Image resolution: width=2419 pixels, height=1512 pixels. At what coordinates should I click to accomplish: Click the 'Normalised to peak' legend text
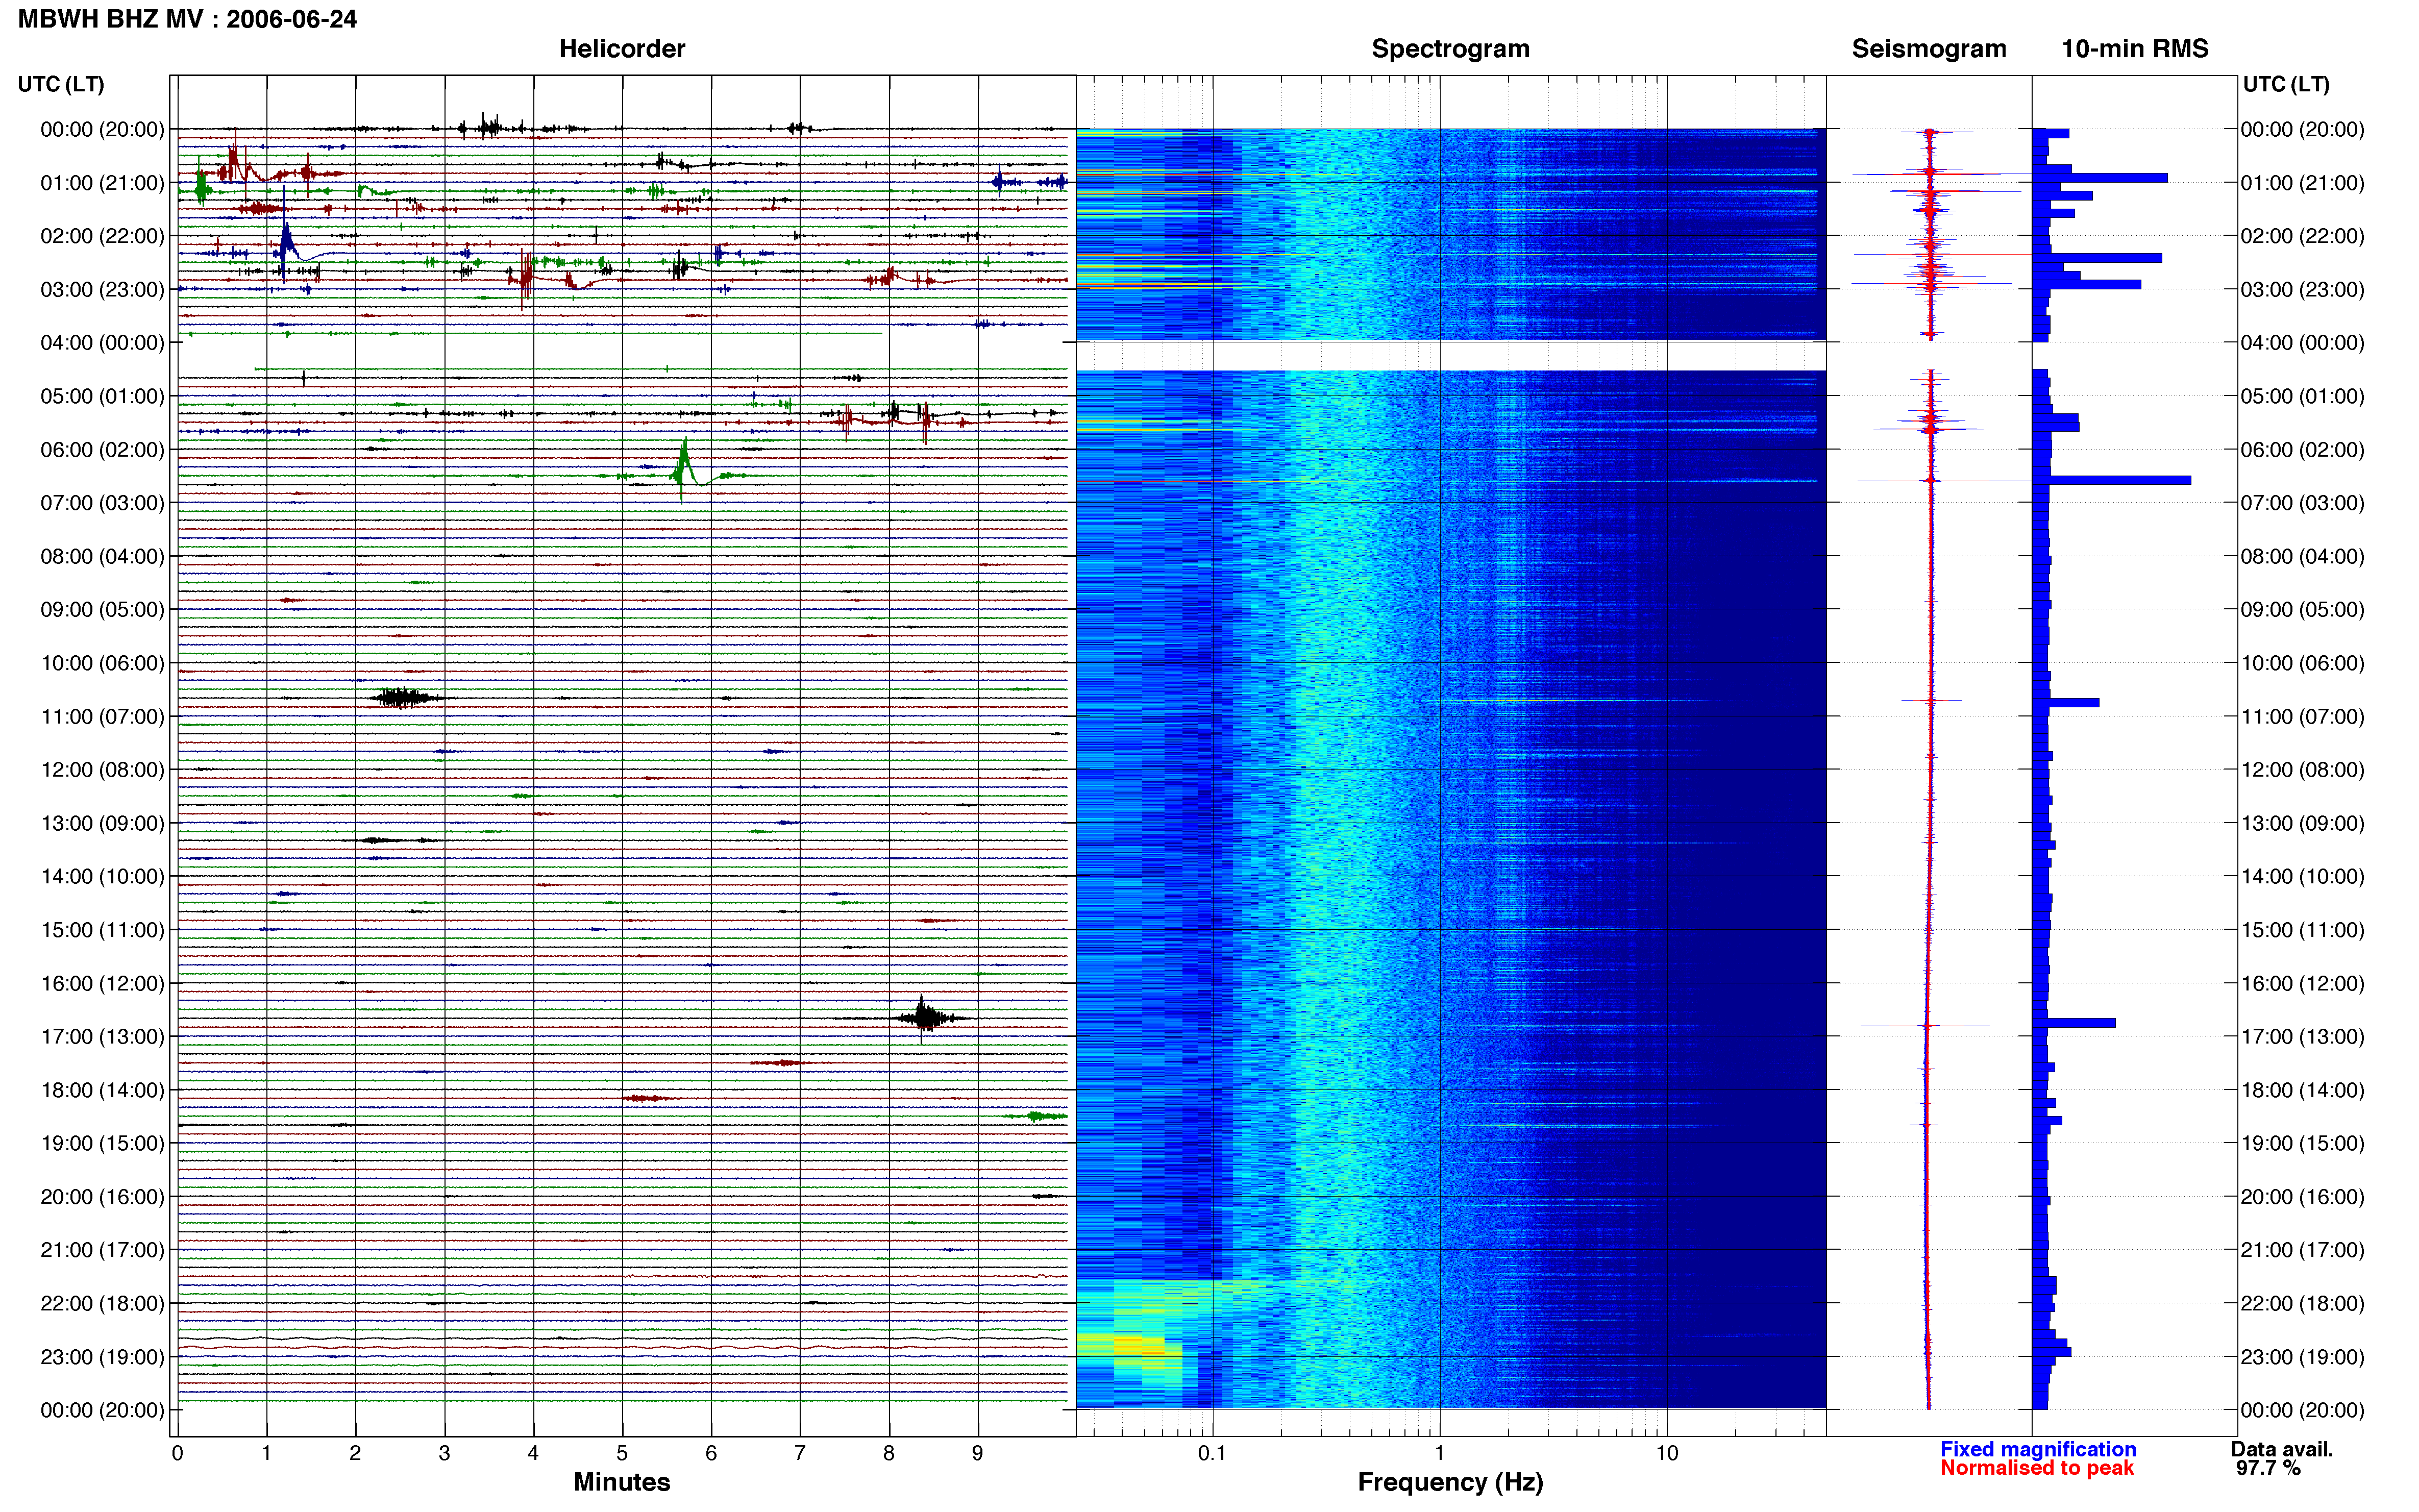pyautogui.click(x=2037, y=1468)
